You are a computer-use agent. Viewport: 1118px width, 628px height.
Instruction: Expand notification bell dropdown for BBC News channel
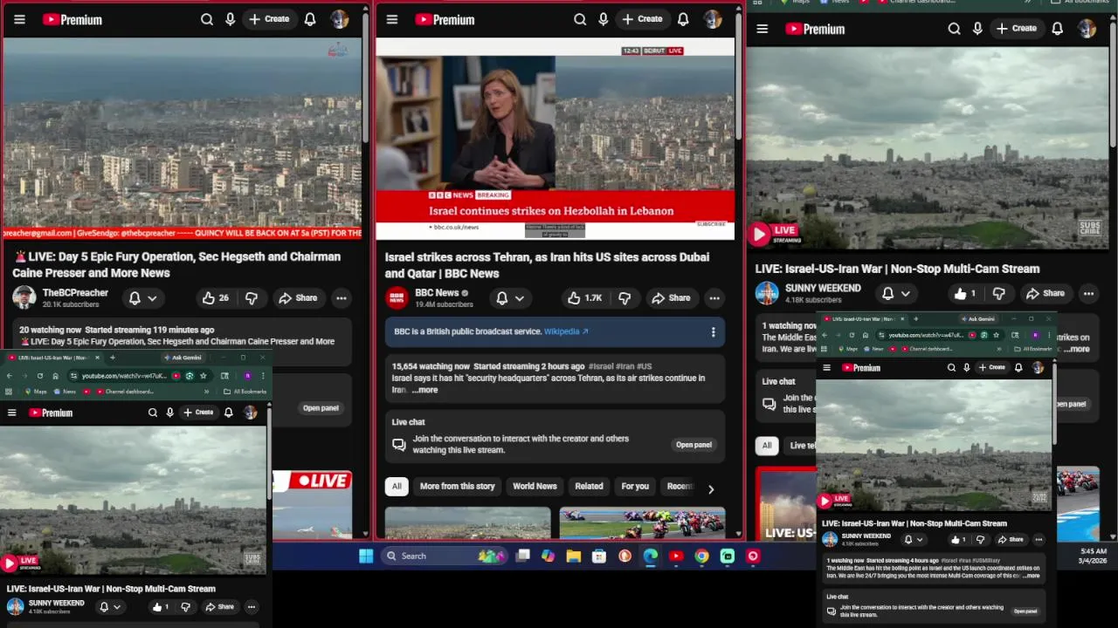[519, 298]
